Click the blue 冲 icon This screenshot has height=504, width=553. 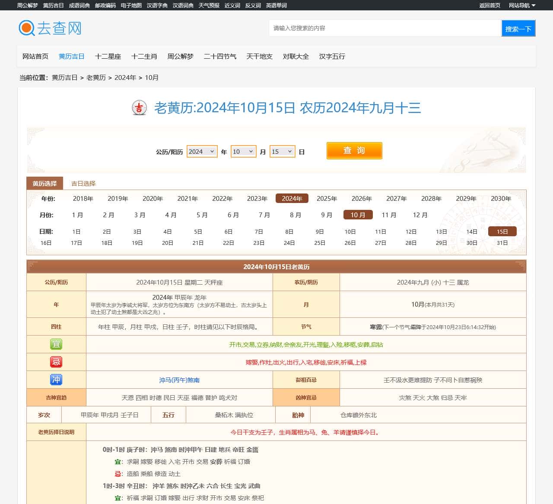[x=56, y=380]
